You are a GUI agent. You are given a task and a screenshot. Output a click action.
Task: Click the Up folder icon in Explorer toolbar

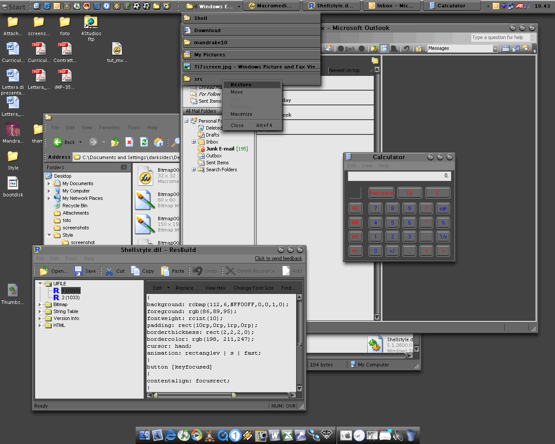[x=115, y=142]
